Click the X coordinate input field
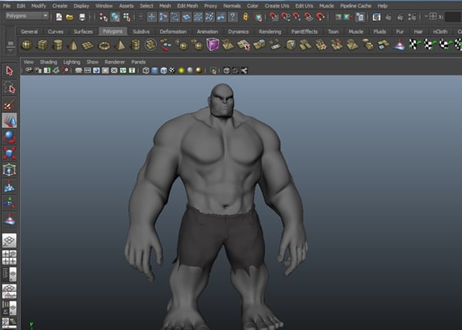Image resolution: width=462 pixels, height=330 pixels. tap(453, 17)
